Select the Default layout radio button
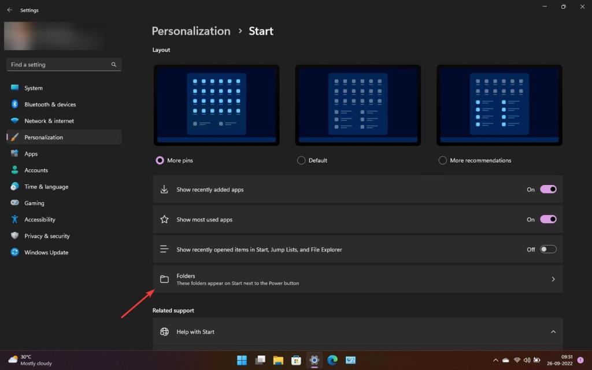This screenshot has width=592, height=370. [x=301, y=161]
